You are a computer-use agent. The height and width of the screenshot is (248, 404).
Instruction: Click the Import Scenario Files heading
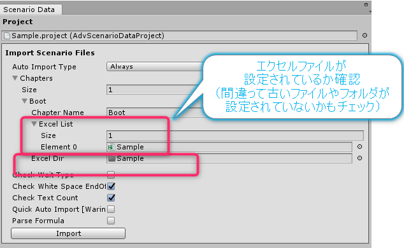50,53
